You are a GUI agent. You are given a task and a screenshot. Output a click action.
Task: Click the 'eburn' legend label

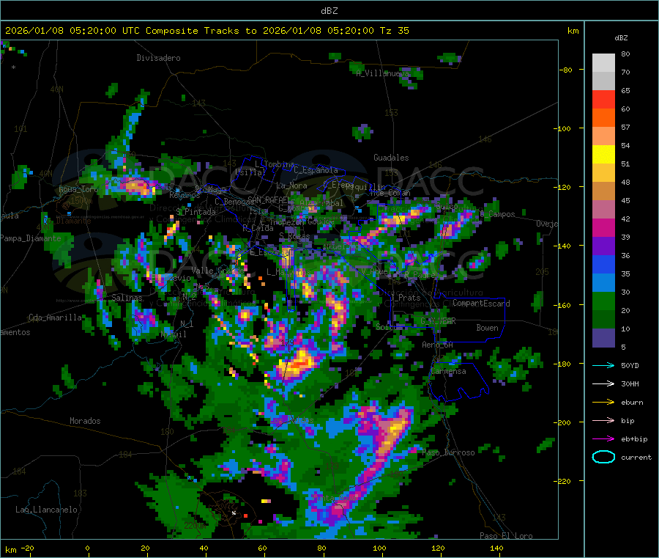(632, 403)
